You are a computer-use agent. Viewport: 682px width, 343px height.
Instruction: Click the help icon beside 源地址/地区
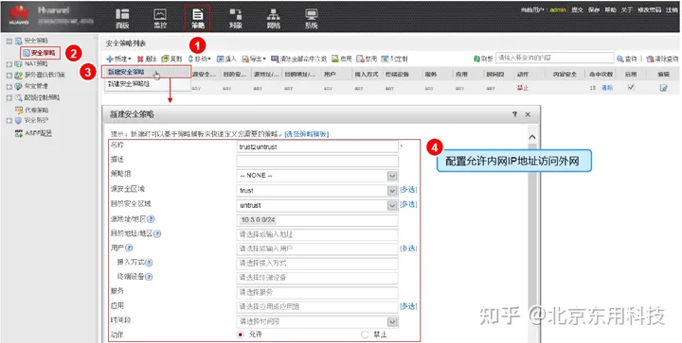[151, 219]
